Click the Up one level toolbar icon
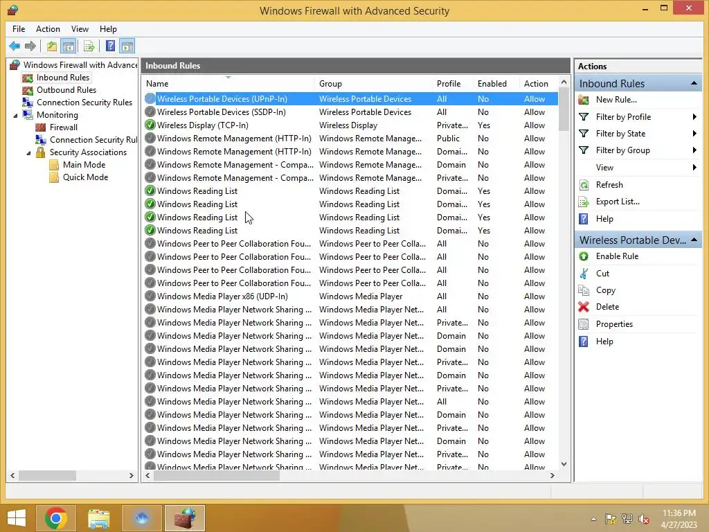The width and height of the screenshot is (709, 532). [x=52, y=46]
